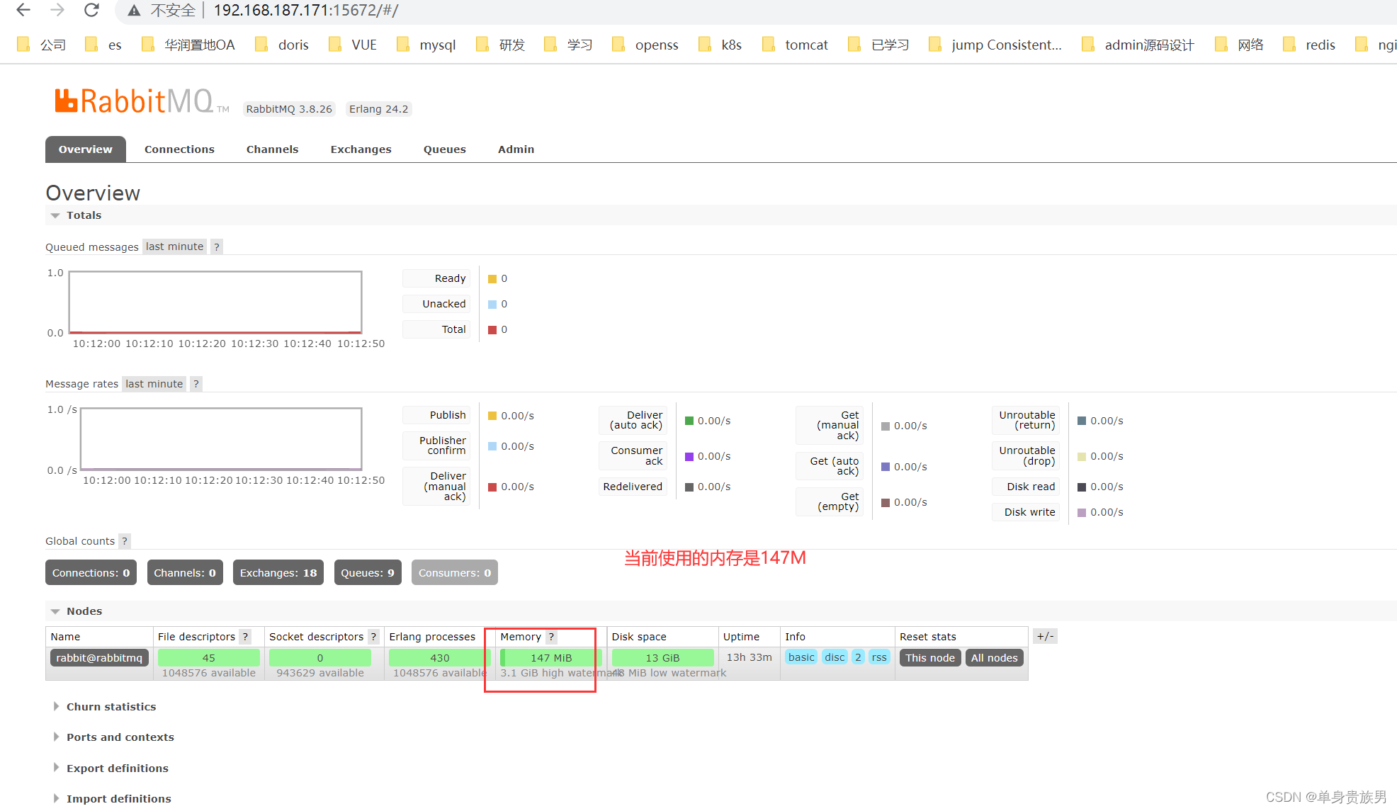The width and height of the screenshot is (1397, 811).
Task: Open the jump Consistent... bookmark folder
Action: pos(995,45)
